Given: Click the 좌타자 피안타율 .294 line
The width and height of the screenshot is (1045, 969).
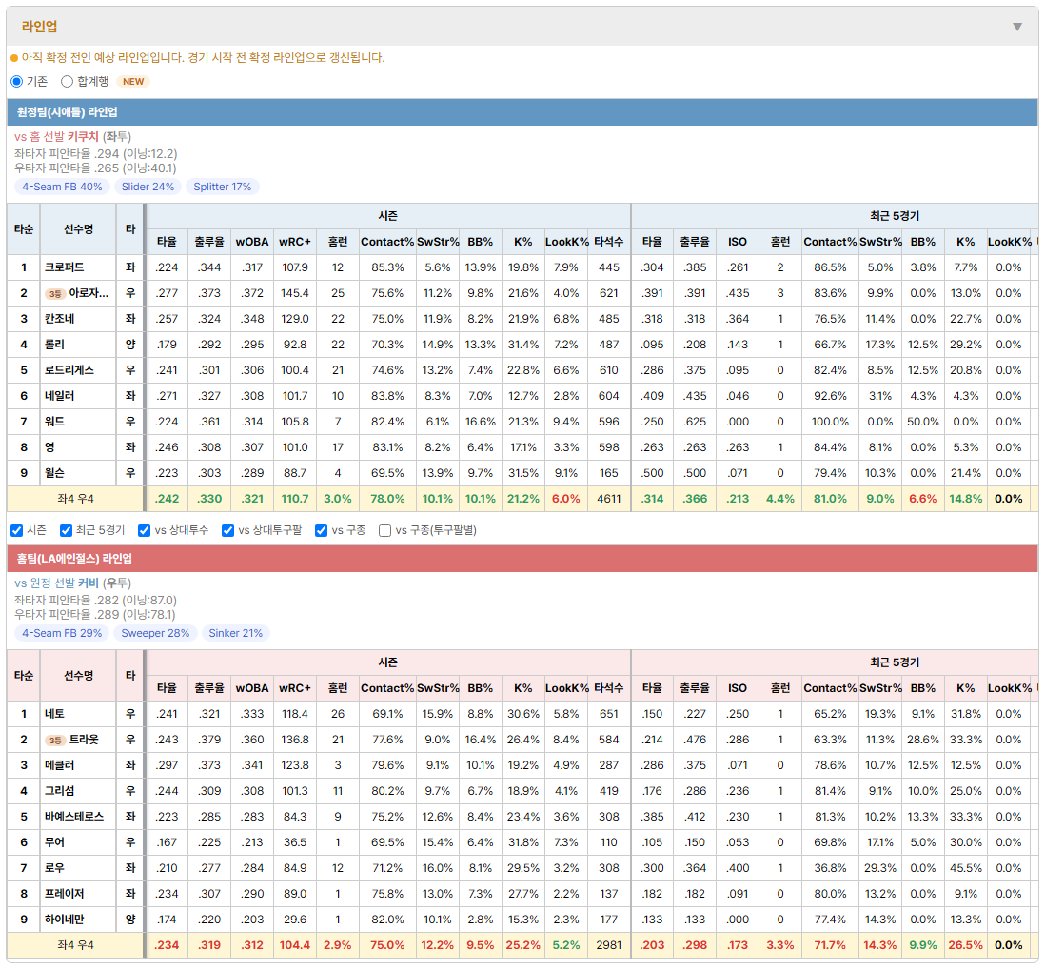Looking at the screenshot, I should pyautogui.click(x=96, y=153).
